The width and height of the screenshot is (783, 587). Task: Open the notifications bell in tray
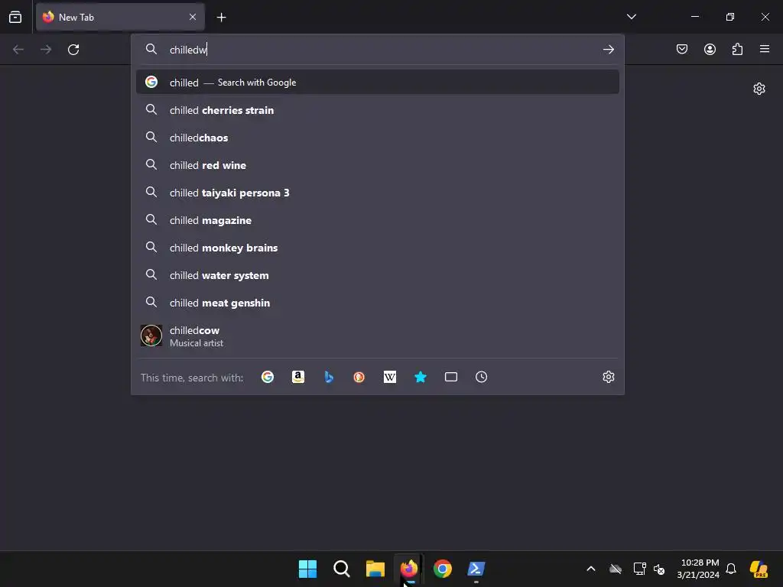pyautogui.click(x=731, y=569)
